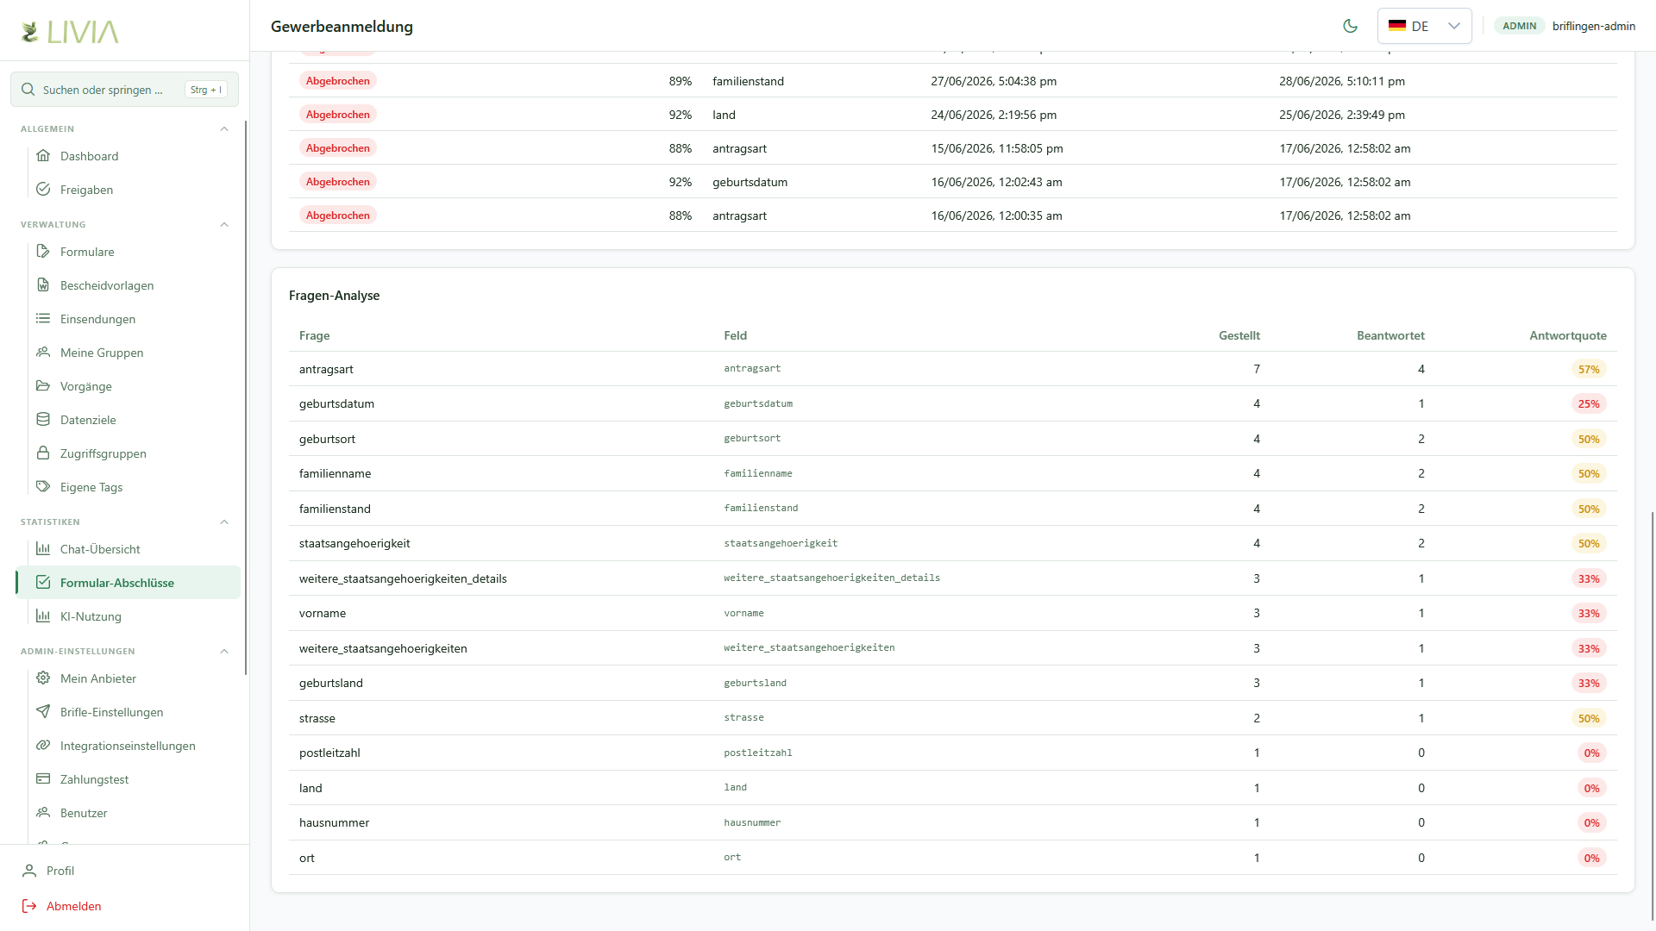
Task: Sort the table by Gestellt header
Action: pyautogui.click(x=1239, y=335)
